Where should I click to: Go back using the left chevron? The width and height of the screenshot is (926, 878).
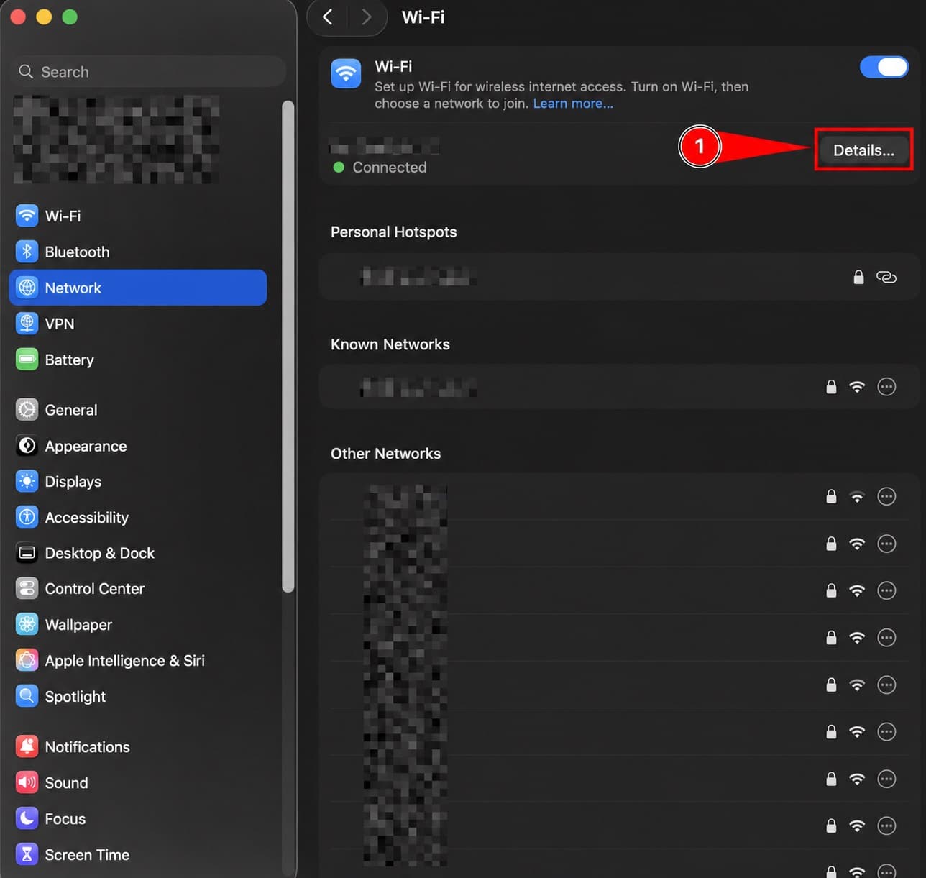(x=328, y=17)
